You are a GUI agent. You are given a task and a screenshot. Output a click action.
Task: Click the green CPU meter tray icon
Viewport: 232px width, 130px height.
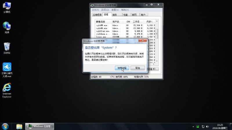198,127
